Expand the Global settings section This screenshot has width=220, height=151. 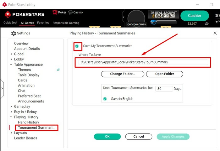click(11, 54)
